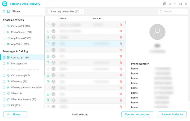Click the 'Phone Number' heading

point(140,64)
